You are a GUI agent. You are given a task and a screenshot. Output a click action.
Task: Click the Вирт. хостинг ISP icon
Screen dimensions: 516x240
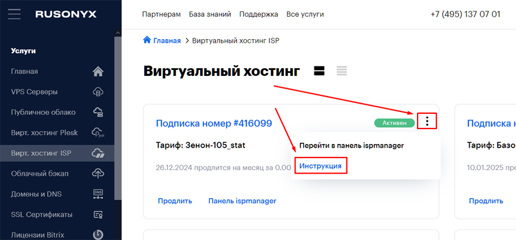[x=98, y=153]
